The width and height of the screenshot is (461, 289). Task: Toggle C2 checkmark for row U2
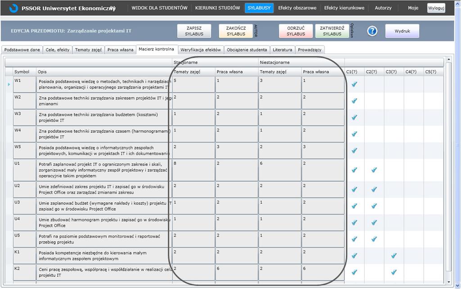click(x=374, y=189)
